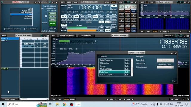This screenshot has width=191, height=107.
Task: Open the notification center icon
Action: pos(186,104)
